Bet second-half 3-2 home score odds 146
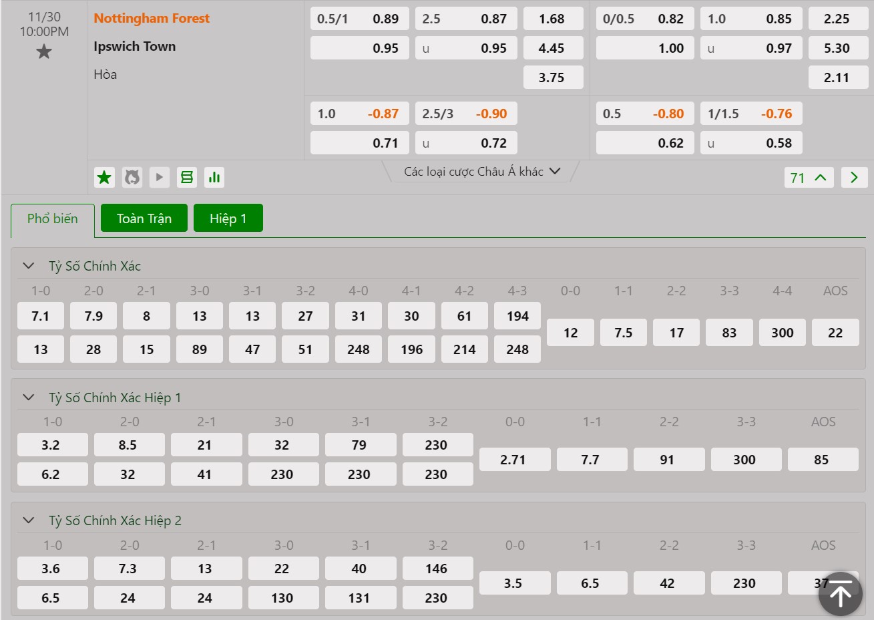874x620 pixels. (x=438, y=569)
